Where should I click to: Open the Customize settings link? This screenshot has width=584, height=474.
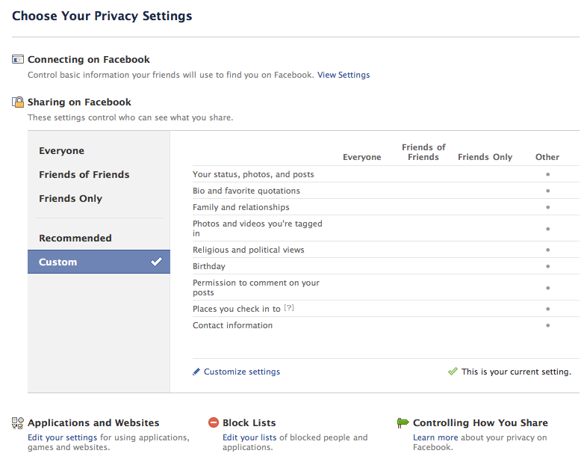coord(242,372)
